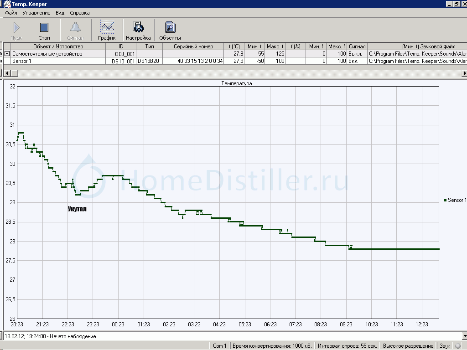Collapse the Самостоятельные устройства tree node
The height and width of the screenshot is (350, 467).
click(7, 54)
